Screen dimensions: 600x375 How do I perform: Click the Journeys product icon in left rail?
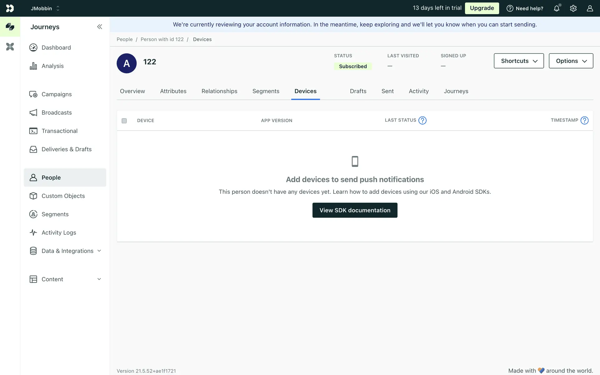(10, 27)
